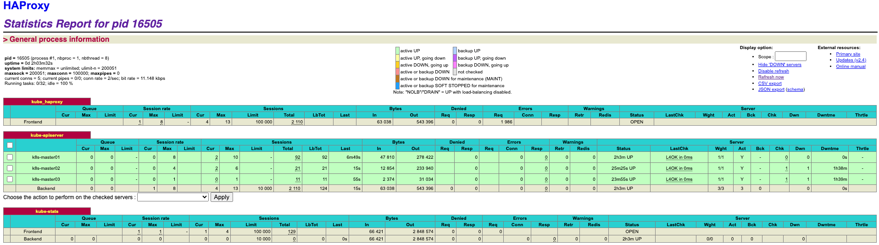Click the 'active UP' legend color swatch
The height and width of the screenshot is (245, 879).
pyautogui.click(x=397, y=51)
